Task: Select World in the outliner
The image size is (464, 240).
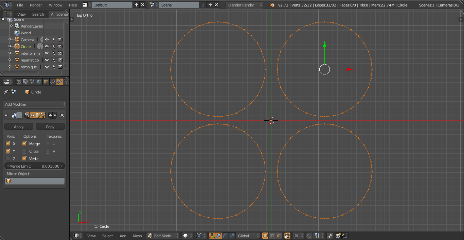Action: (25, 33)
